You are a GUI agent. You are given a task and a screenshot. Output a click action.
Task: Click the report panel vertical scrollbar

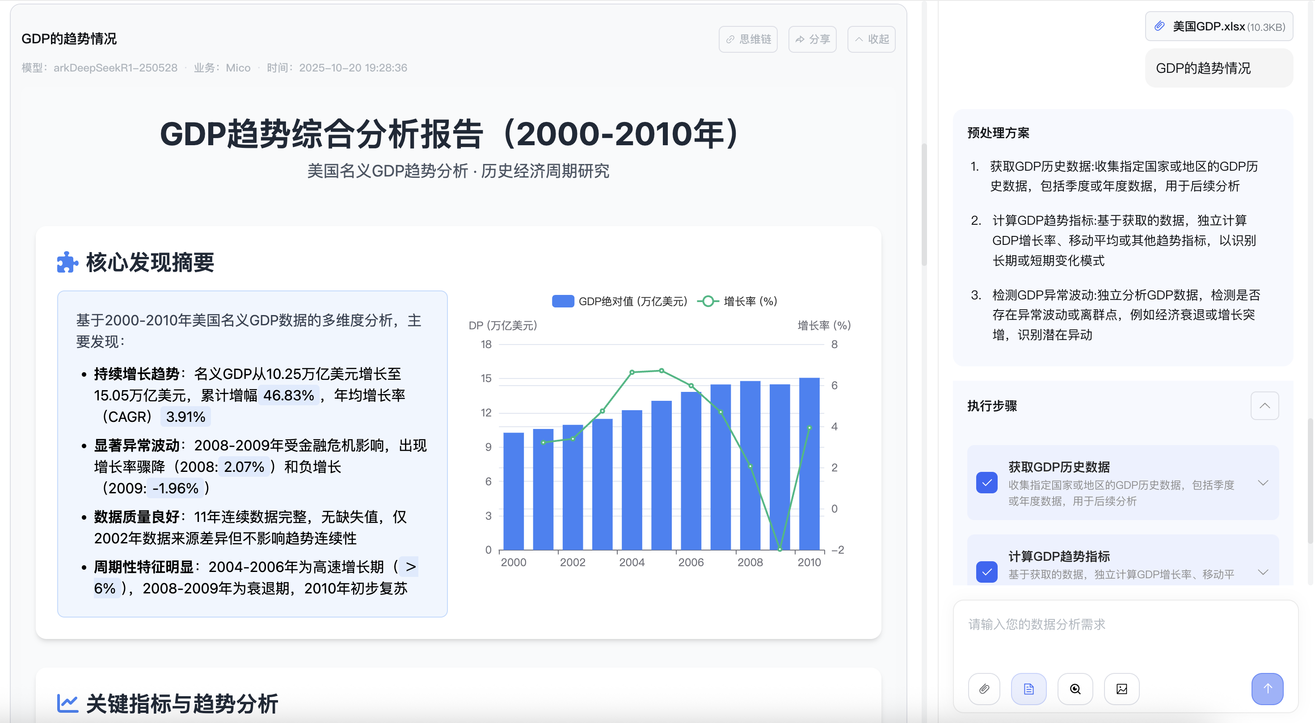tap(924, 204)
